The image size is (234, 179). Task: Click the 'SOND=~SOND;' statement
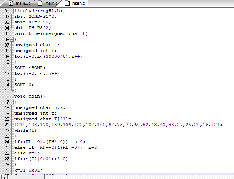(x=30, y=68)
